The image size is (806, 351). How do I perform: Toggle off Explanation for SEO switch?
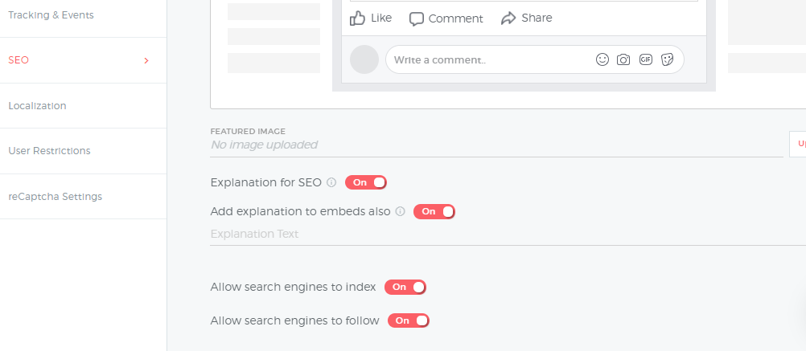coord(365,182)
